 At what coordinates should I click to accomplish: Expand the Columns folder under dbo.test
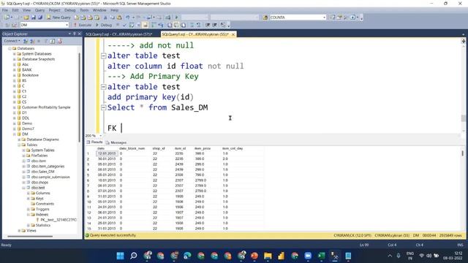click(x=29, y=193)
